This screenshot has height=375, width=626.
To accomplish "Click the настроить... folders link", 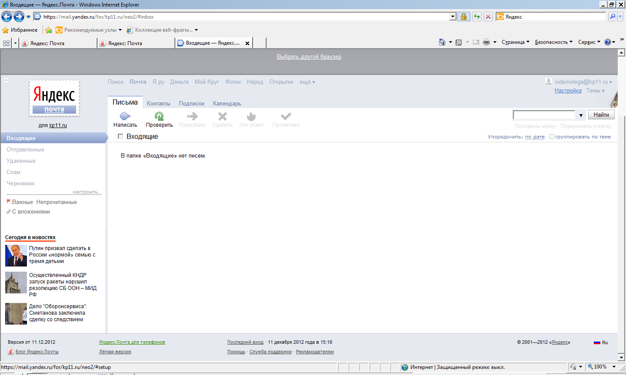I will pos(87,191).
